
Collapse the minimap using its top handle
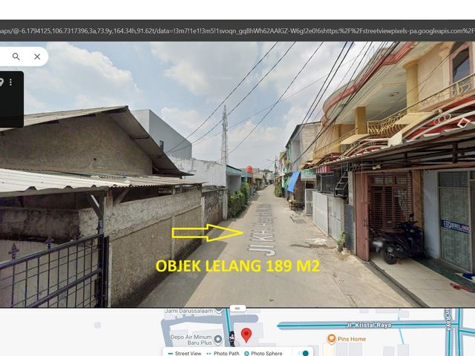point(237,309)
